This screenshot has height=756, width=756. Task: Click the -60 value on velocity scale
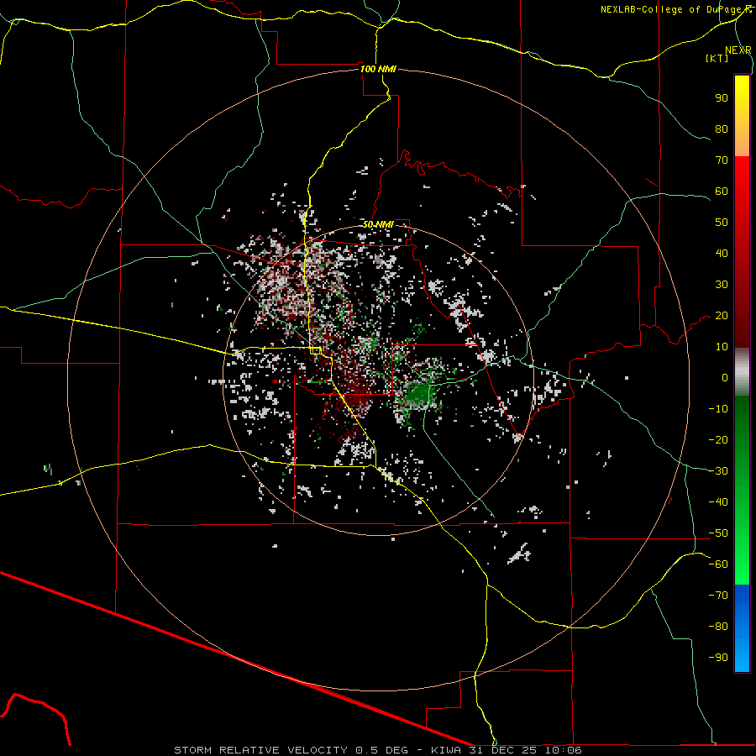pos(718,564)
